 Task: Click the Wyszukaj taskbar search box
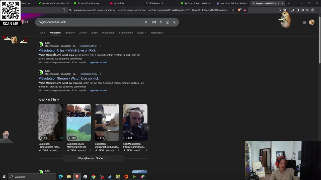(x=32, y=177)
